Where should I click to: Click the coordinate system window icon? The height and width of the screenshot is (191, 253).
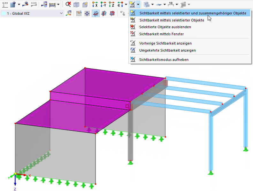[x=69, y=13]
